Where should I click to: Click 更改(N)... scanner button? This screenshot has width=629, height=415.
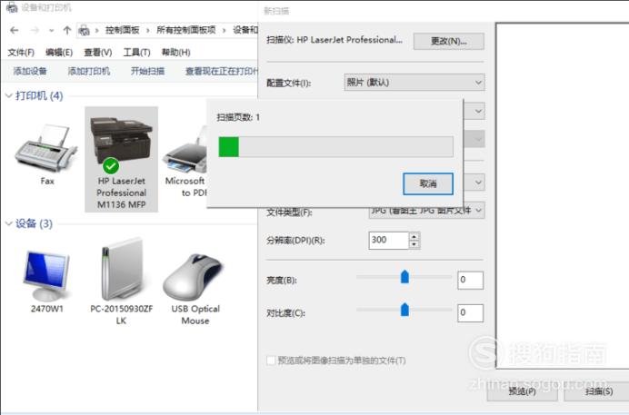pos(449,41)
